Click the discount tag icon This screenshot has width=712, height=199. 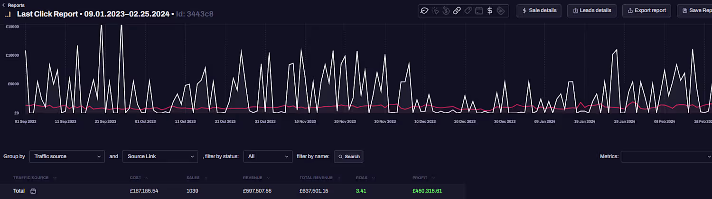click(x=501, y=10)
